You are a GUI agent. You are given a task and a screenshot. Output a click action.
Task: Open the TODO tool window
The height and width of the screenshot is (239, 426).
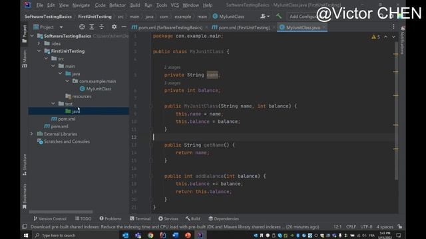coord(83,218)
